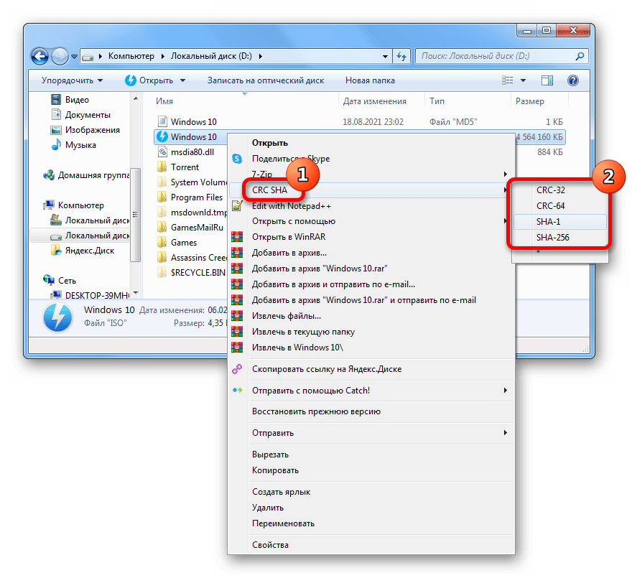
Task: Select DESKTOP-39MH network computer
Action: pyautogui.click(x=90, y=295)
